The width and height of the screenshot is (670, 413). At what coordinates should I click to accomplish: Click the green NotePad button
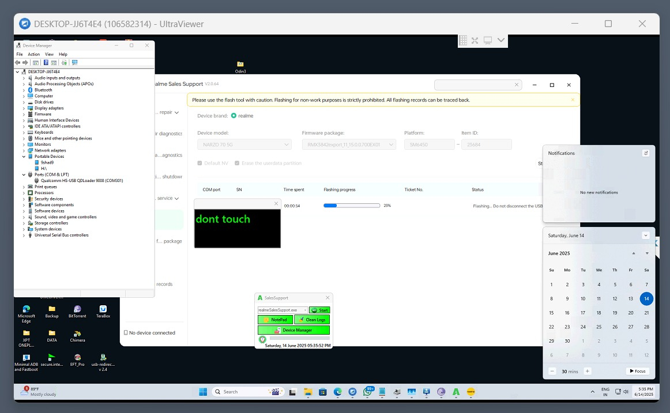[x=275, y=320]
